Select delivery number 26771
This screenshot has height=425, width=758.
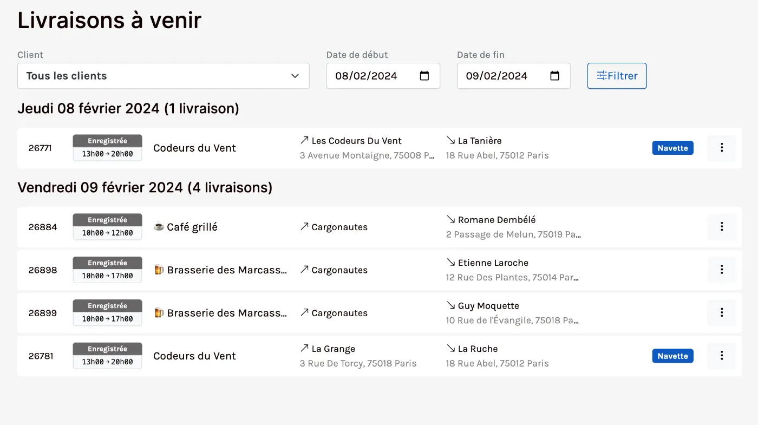point(40,148)
